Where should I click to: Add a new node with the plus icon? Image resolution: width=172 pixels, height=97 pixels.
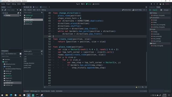(2, 10)
